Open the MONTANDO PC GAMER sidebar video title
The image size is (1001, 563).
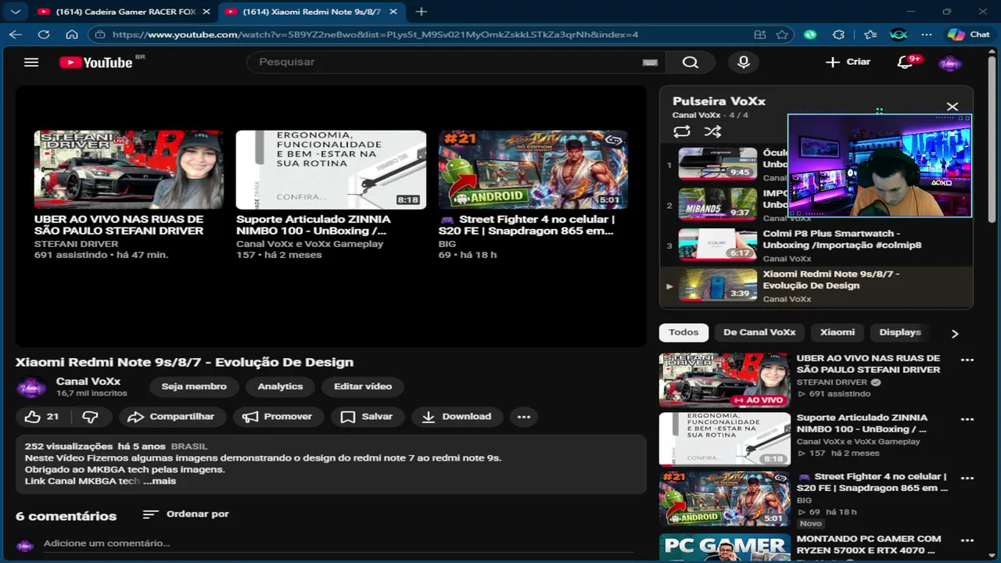[x=869, y=544]
